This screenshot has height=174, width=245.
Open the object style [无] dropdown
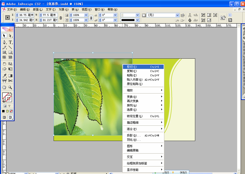(178, 15)
